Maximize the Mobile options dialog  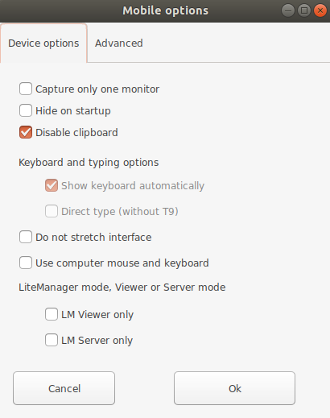point(304,10)
